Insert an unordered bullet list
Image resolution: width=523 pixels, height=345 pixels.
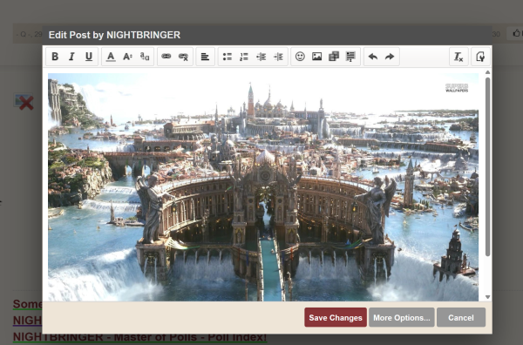228,57
